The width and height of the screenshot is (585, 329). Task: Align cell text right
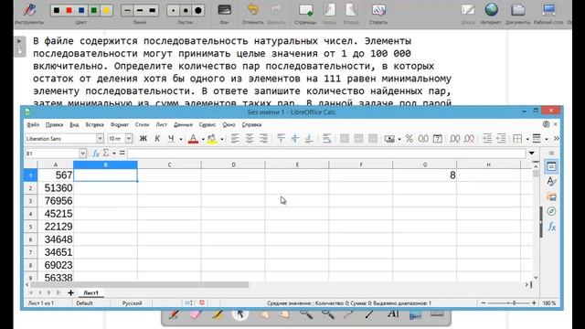[263, 139]
